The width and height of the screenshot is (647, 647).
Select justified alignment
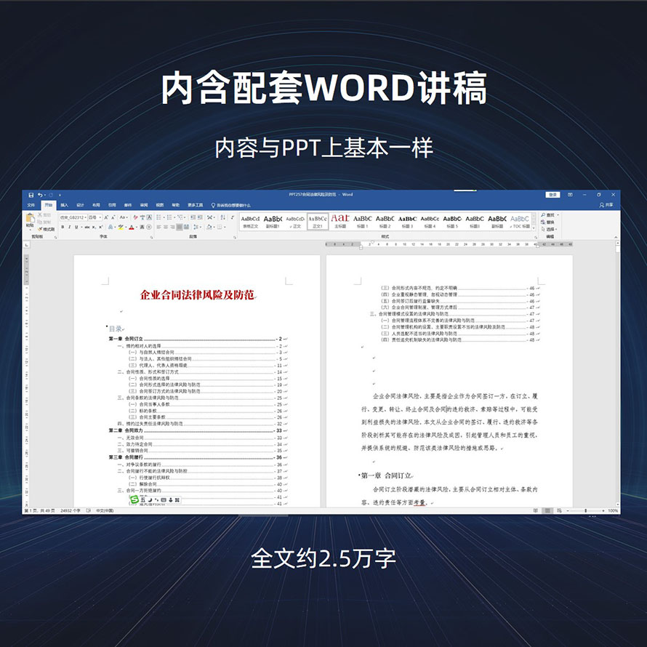tap(180, 227)
